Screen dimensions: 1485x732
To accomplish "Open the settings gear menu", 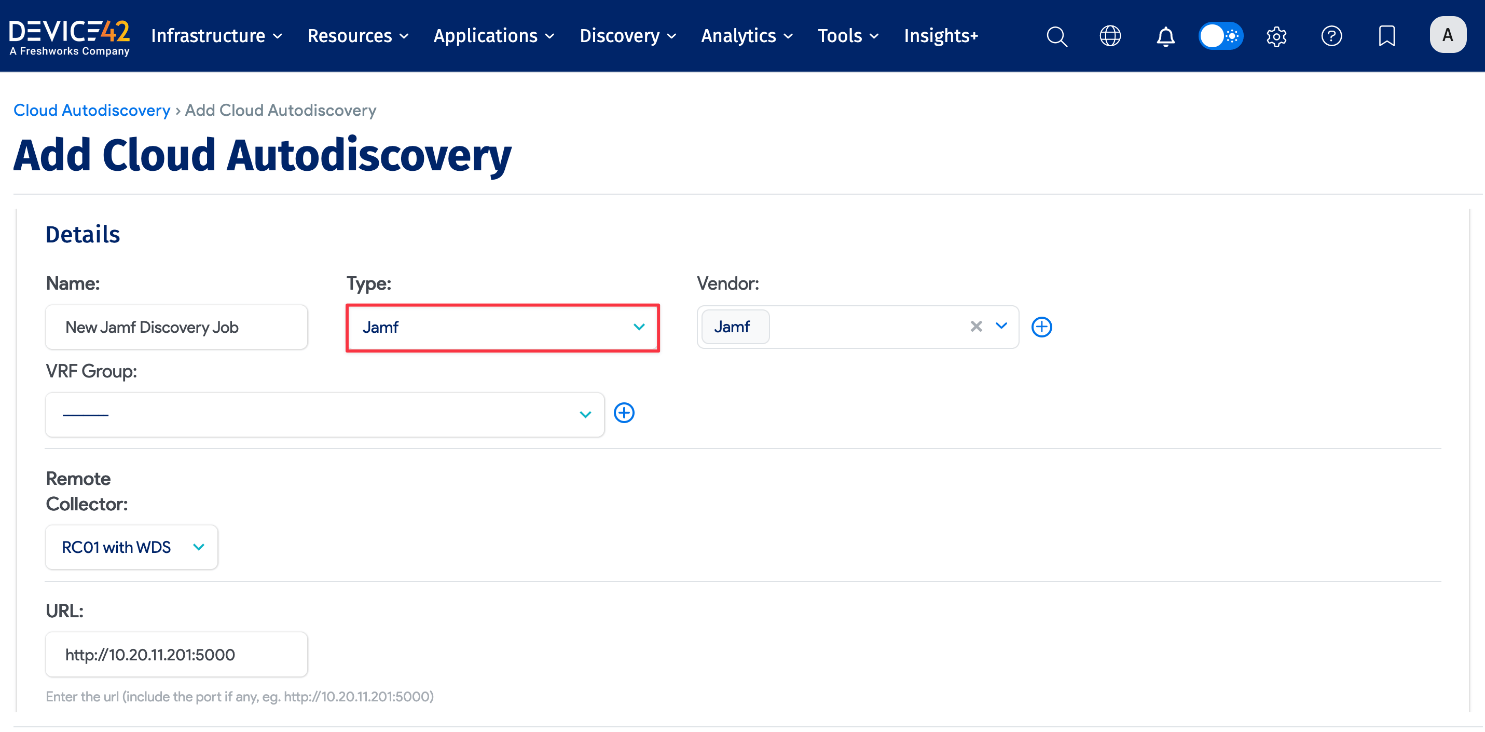I will (x=1276, y=36).
